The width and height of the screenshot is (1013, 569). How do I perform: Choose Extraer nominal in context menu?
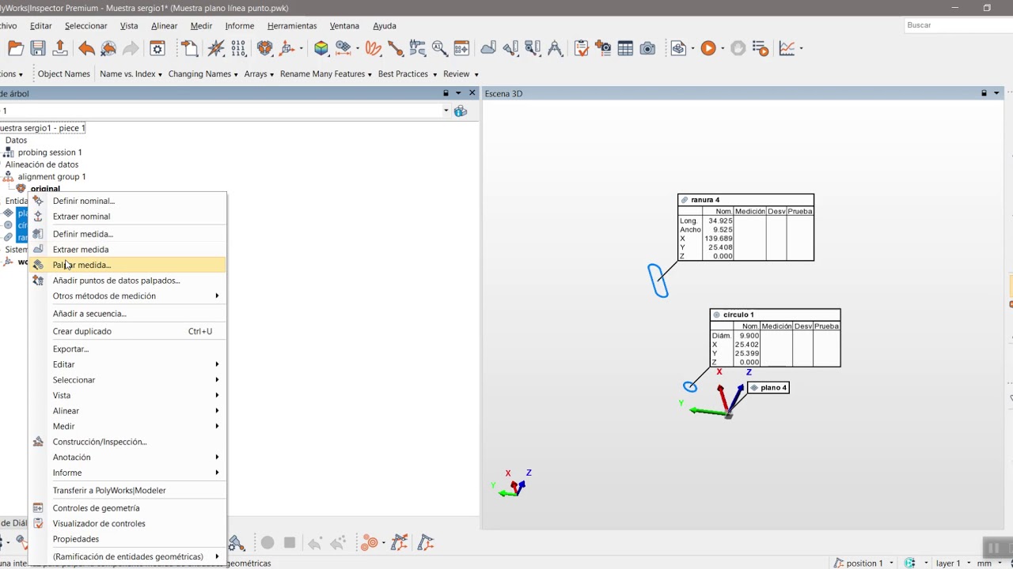click(x=127, y=217)
